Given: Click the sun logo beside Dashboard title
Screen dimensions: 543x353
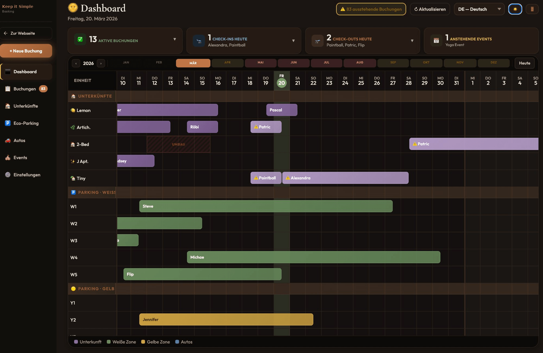Looking at the screenshot, I should click(73, 8).
